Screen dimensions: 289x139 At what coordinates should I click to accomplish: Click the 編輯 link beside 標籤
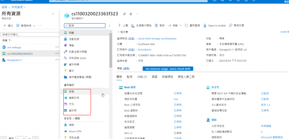pyautogui.click(x=126, y=69)
